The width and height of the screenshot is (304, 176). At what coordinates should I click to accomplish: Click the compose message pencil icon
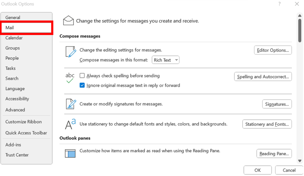tap(70, 52)
